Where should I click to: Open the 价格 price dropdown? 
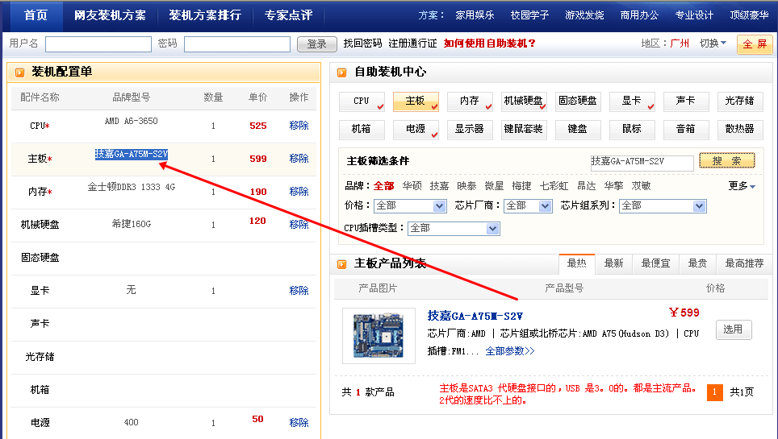click(411, 206)
